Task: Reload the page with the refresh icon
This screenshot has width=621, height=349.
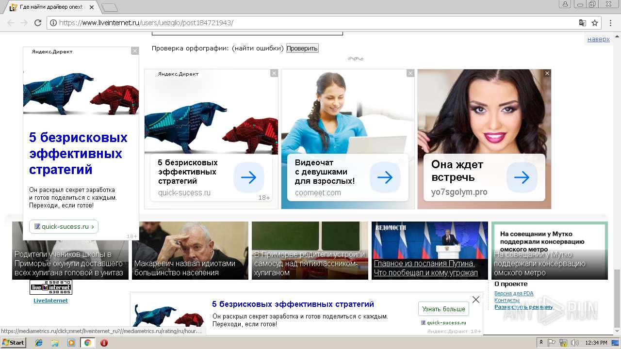Action: (38, 23)
